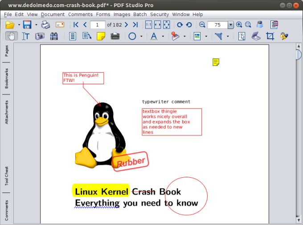Image resolution: width=303 pixels, height=225 pixels.
Task: Open the Images menu
Action: (122, 15)
